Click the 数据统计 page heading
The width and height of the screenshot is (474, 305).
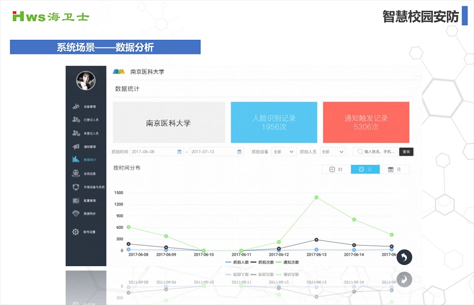(x=127, y=89)
